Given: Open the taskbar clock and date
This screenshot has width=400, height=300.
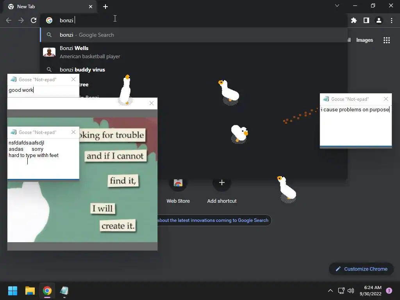Looking at the screenshot, I should [x=371, y=291].
